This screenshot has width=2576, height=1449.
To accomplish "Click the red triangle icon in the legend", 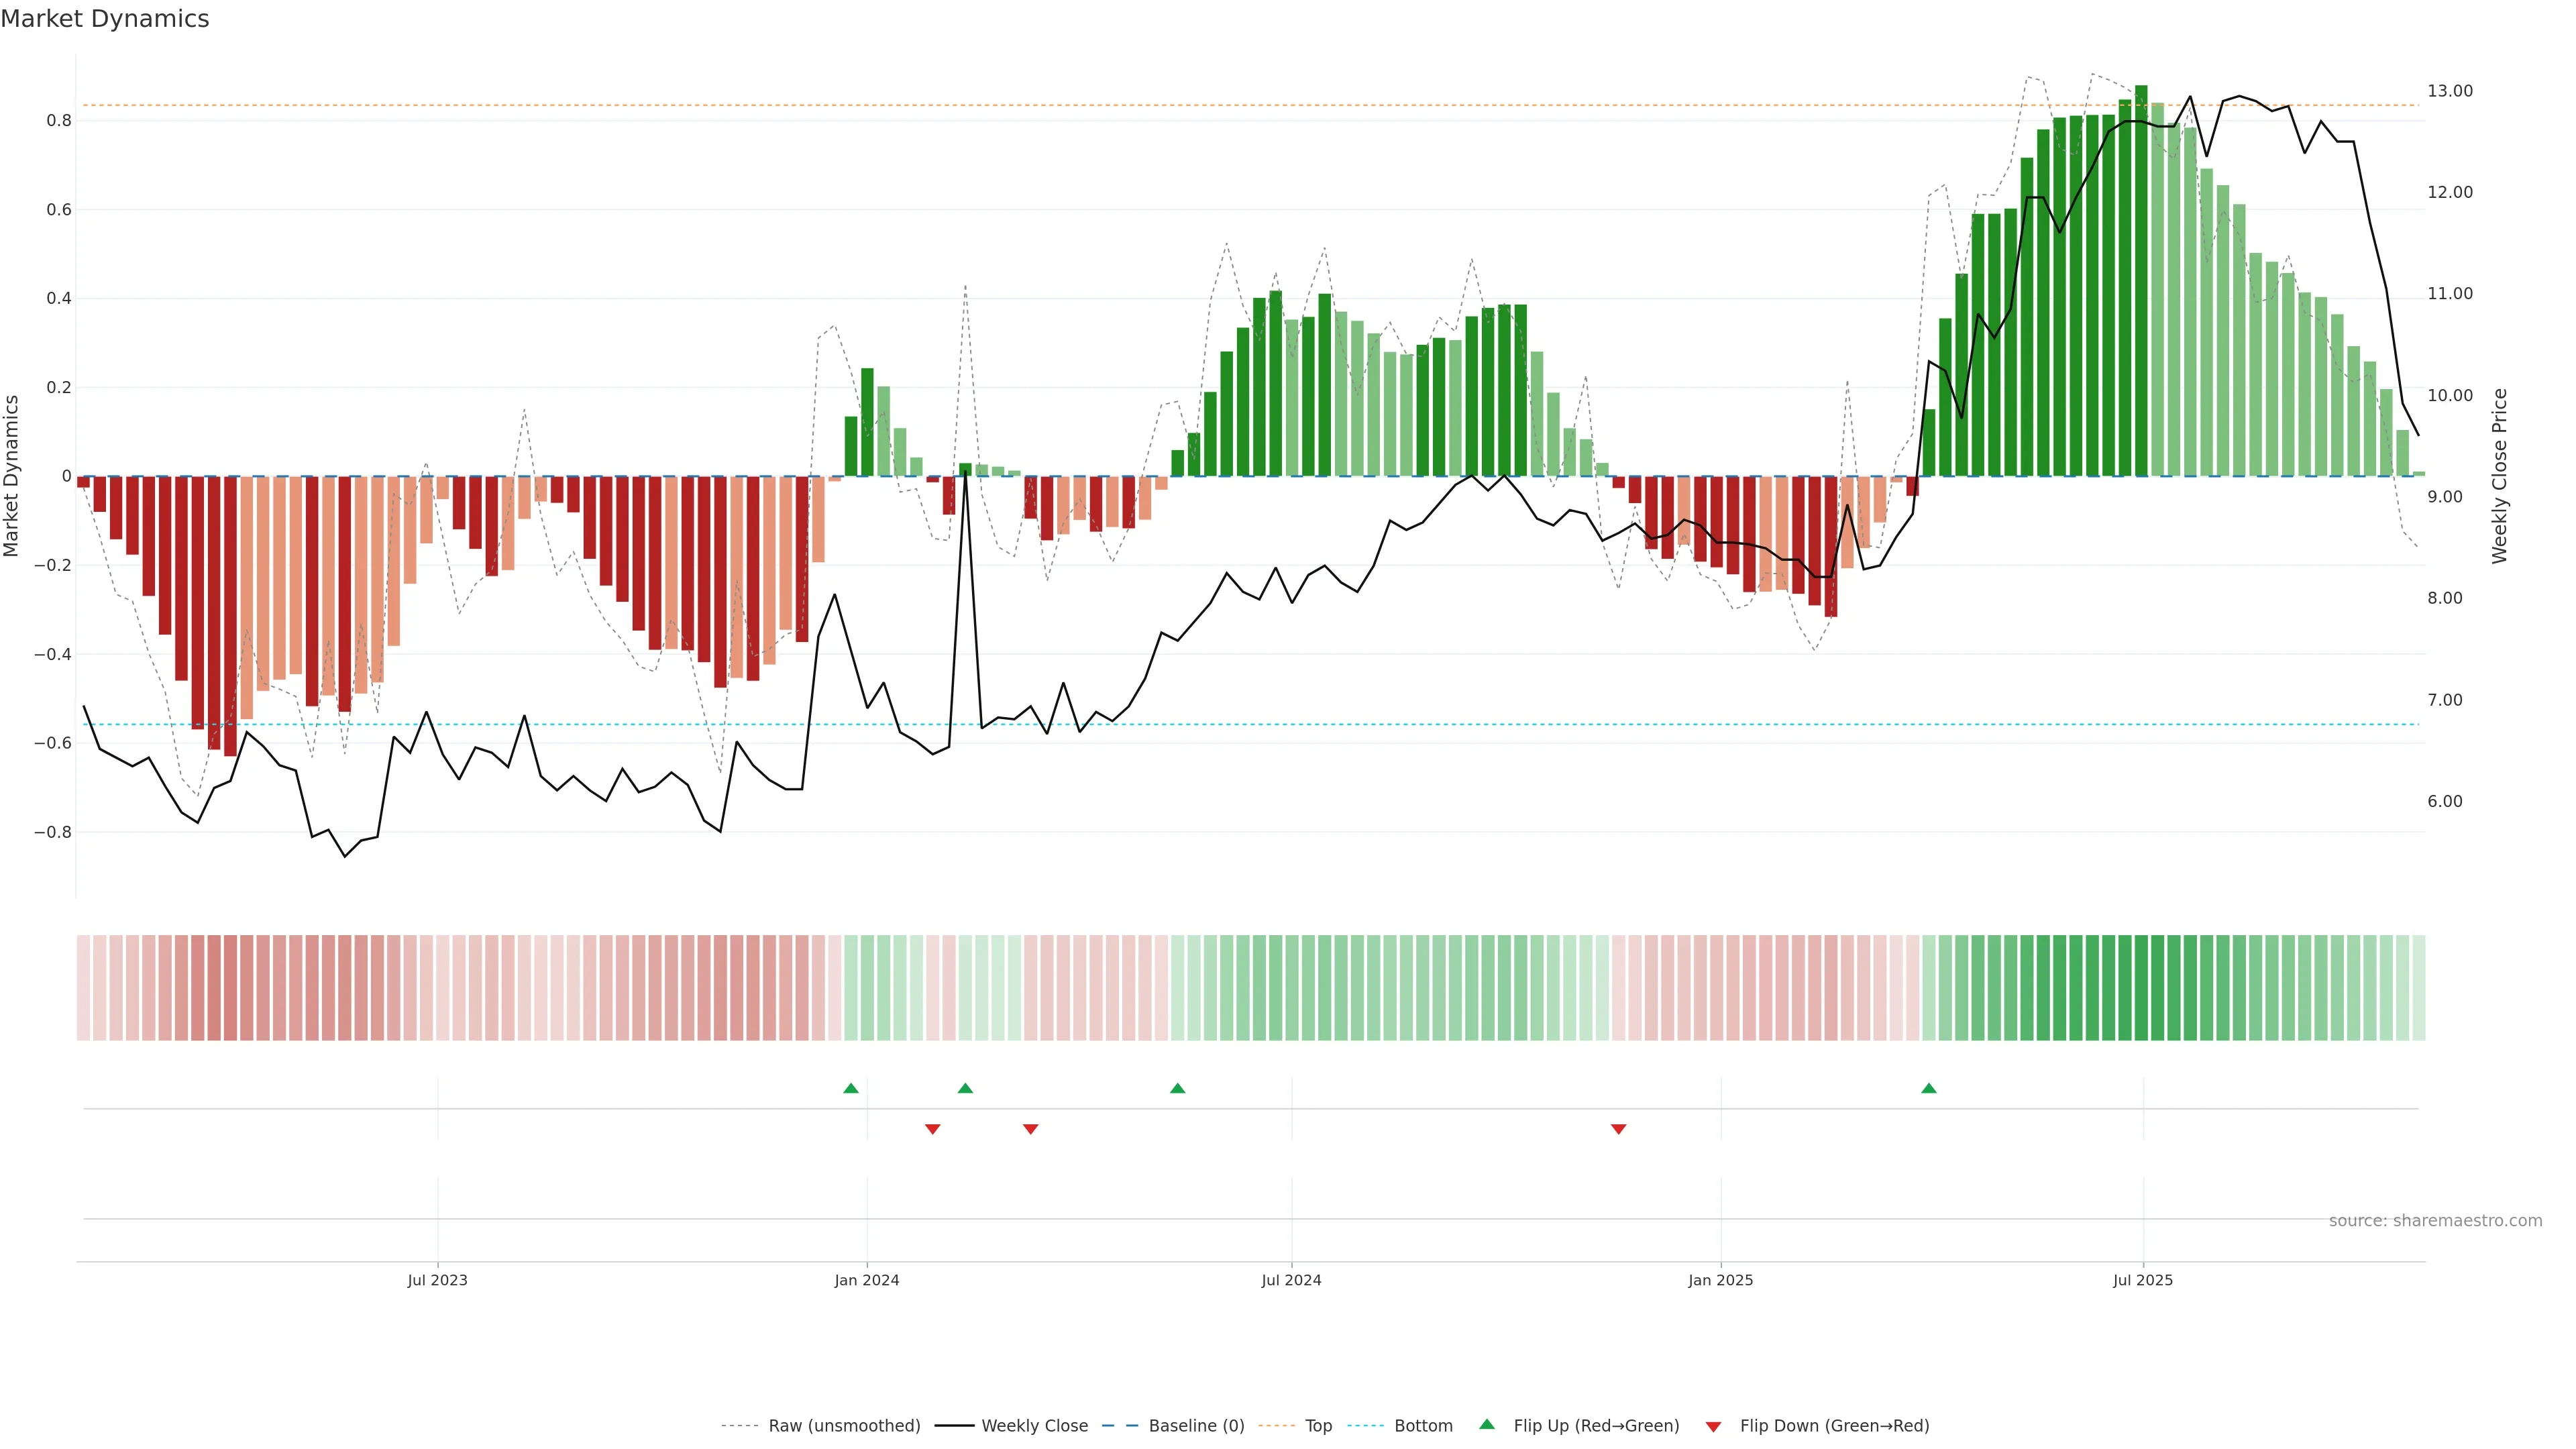I will point(1713,1426).
